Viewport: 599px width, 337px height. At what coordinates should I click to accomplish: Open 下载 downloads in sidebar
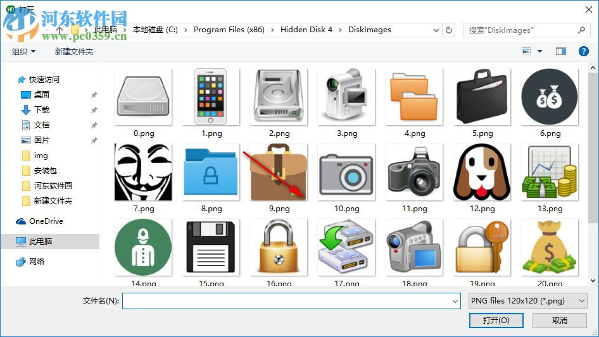pyautogui.click(x=42, y=110)
